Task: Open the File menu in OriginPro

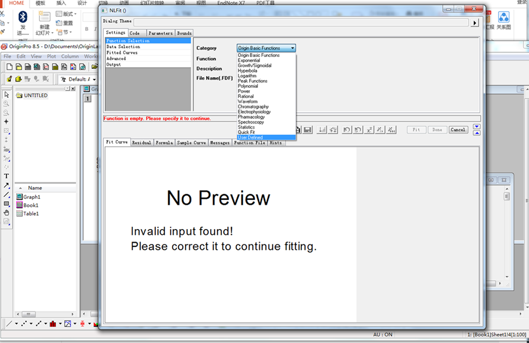Action: tap(7, 56)
